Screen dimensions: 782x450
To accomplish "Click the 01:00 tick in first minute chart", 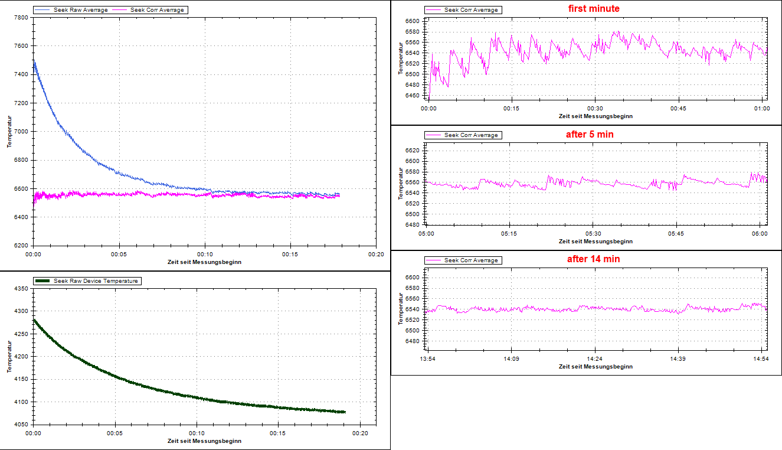I will (761, 109).
